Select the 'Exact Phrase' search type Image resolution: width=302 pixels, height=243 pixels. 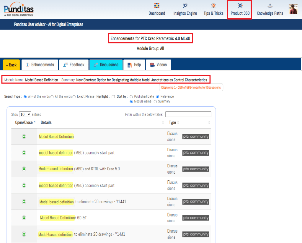pos(74,97)
